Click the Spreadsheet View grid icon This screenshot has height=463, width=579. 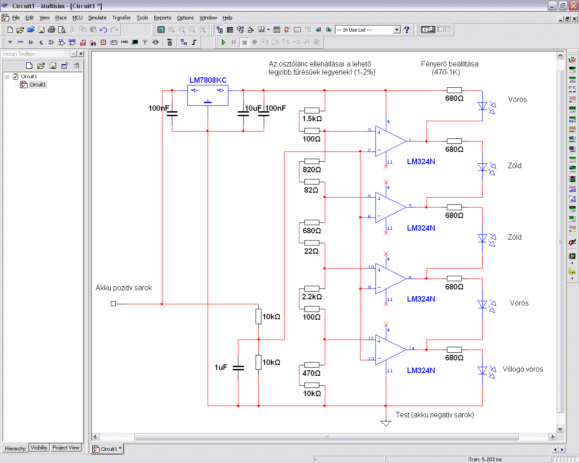230,30
